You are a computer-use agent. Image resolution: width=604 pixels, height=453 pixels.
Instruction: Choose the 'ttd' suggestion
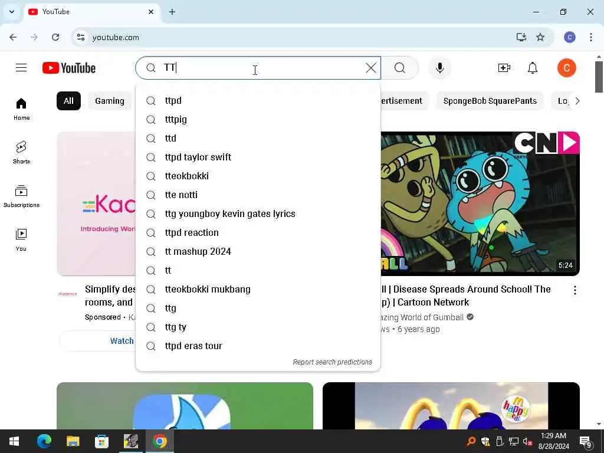tap(258, 138)
